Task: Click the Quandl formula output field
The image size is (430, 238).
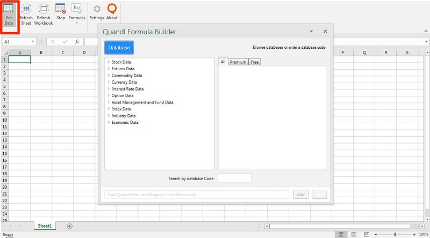Action: pos(197,195)
